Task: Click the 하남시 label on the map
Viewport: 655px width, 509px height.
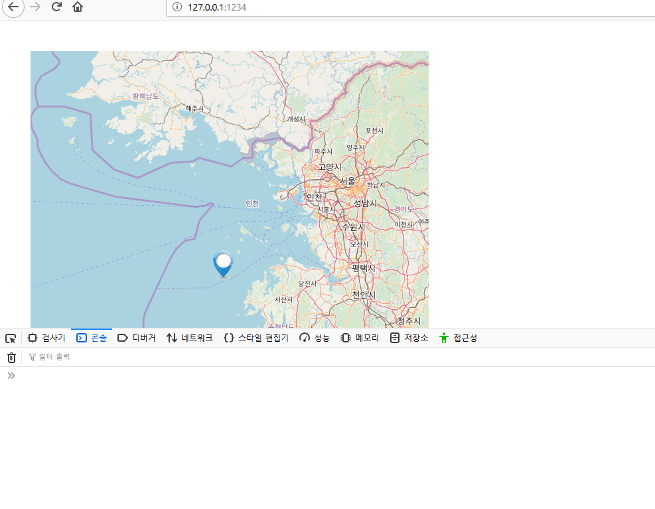Action: [376, 184]
